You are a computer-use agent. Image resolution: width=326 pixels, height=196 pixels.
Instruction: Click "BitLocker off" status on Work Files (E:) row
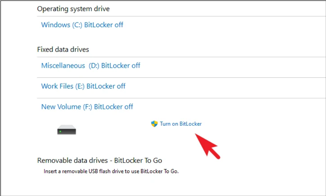pyautogui.click(x=106, y=86)
